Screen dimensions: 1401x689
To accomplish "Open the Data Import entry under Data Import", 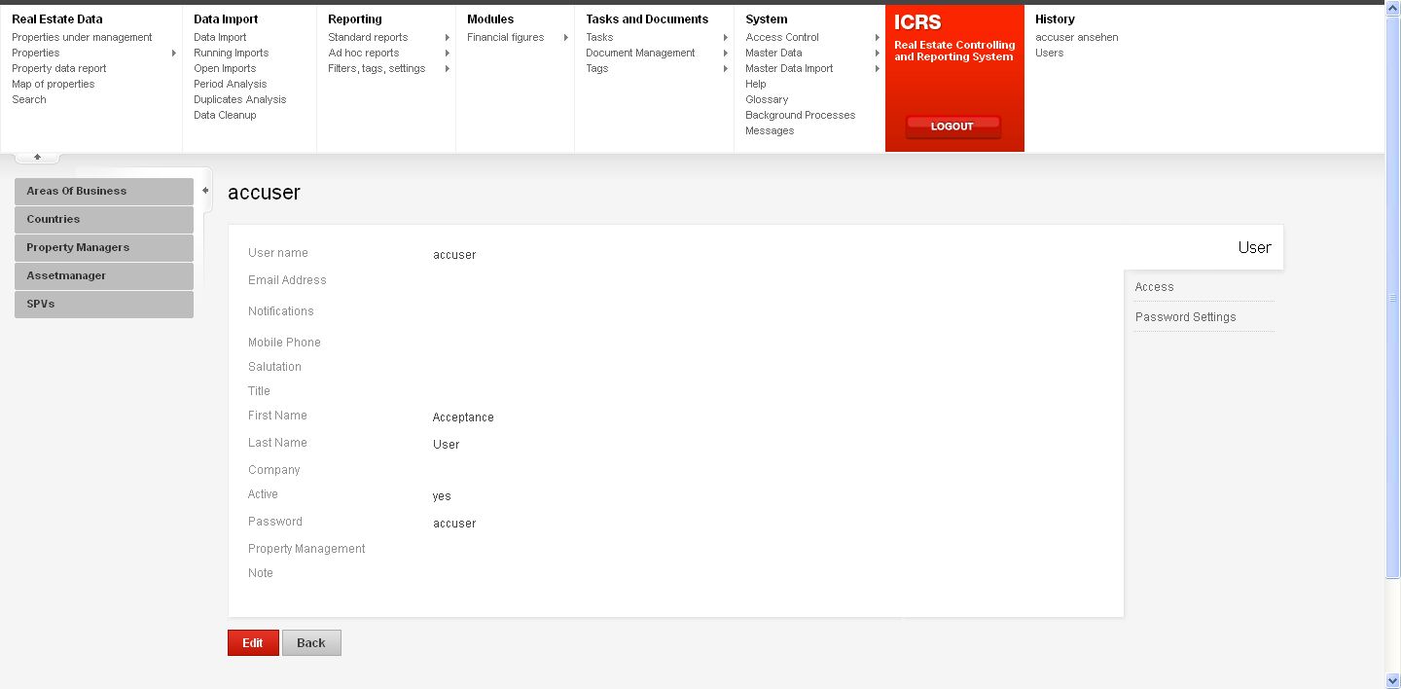I will (x=220, y=37).
